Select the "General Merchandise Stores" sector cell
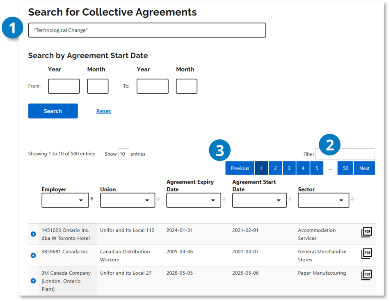389x301 pixels. [322, 255]
